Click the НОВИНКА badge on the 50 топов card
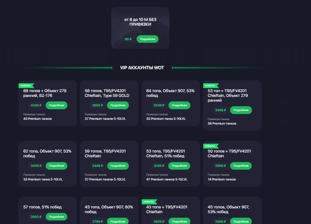 tap(211, 146)
